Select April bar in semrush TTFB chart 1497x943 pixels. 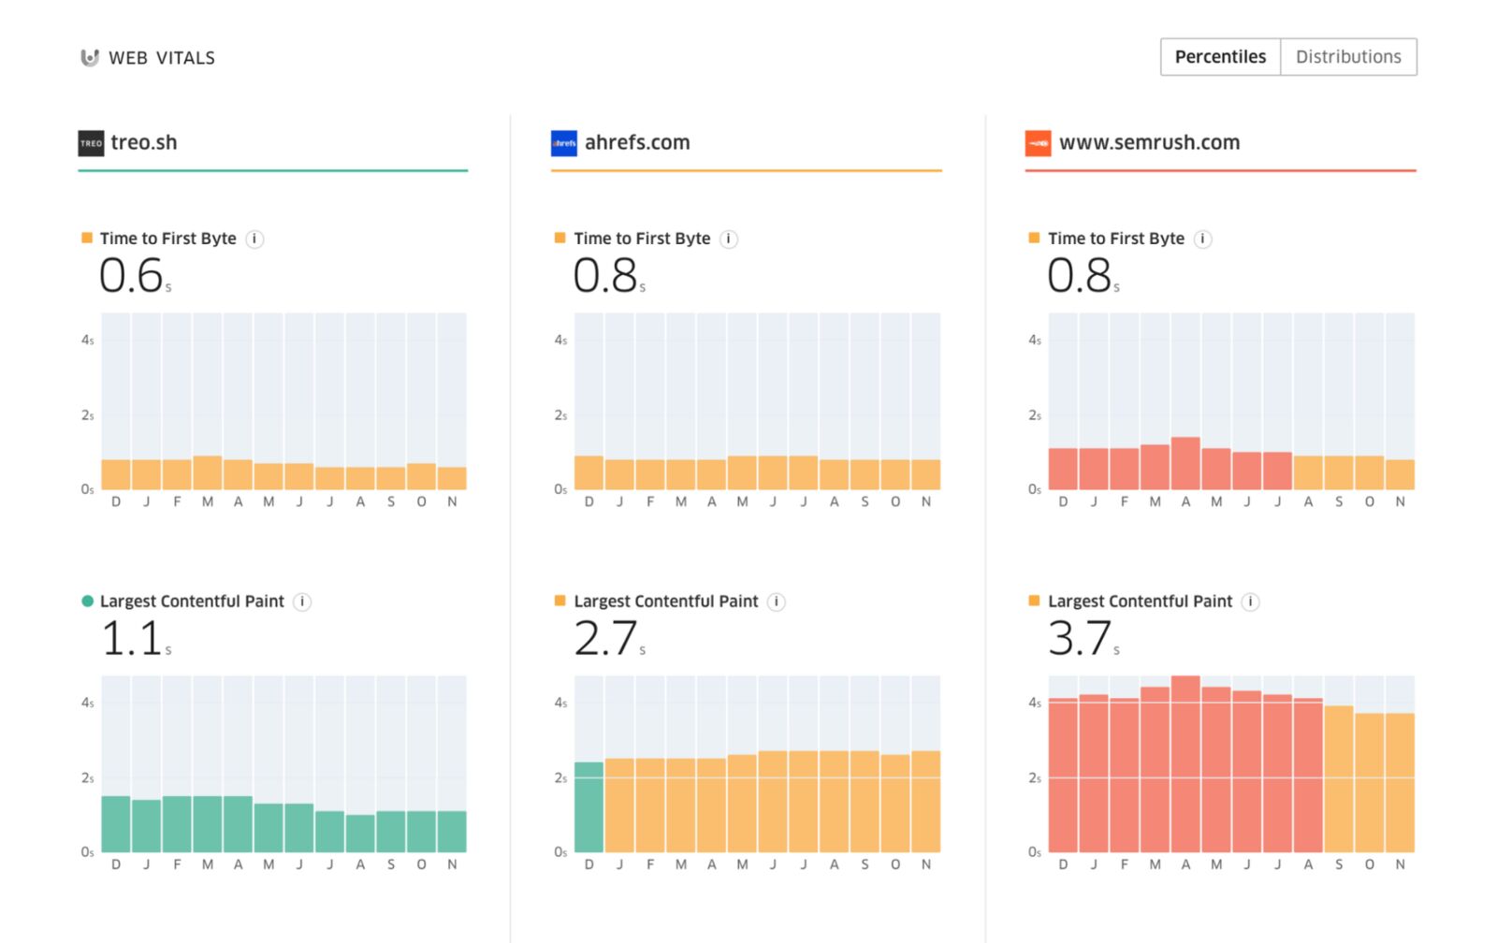tap(1185, 463)
